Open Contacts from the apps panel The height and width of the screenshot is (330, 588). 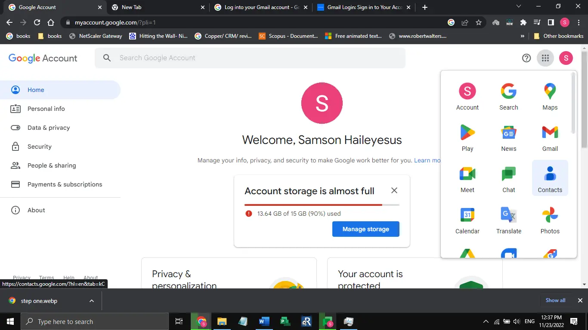click(550, 179)
